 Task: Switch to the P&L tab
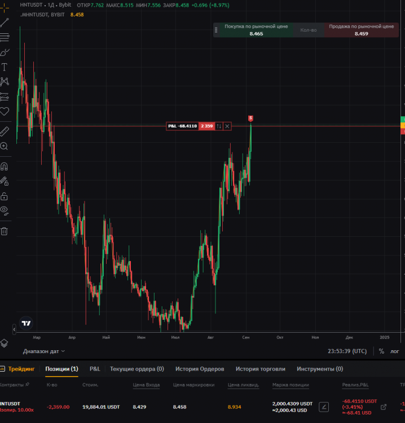[x=95, y=369]
